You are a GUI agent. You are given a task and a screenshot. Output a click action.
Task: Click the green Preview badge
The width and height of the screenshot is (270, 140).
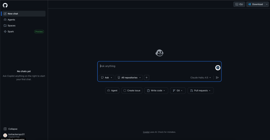tap(39, 32)
